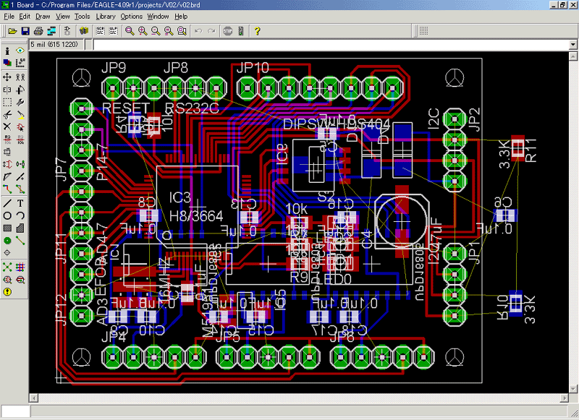Select the Via tool green dot
Image resolution: width=579 pixels, height=420 pixels.
click(x=7, y=240)
